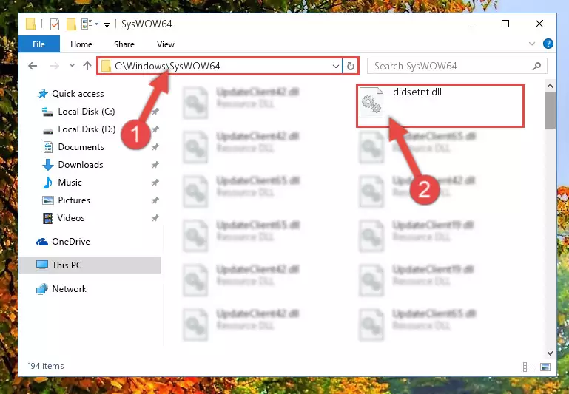Maximize the SysWOW64 window
This screenshot has width=569, height=394.
pyautogui.click(x=505, y=24)
